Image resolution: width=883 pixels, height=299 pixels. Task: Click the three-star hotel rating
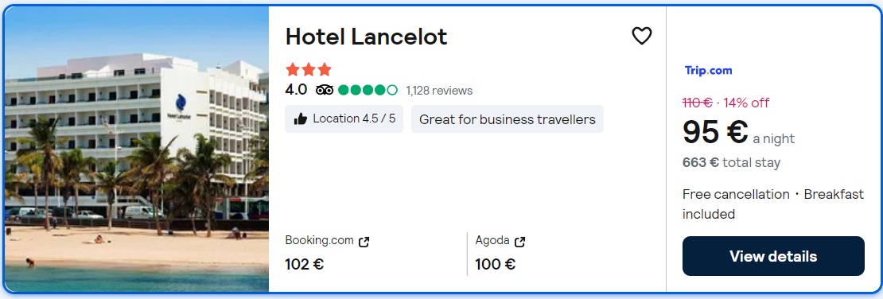[309, 70]
